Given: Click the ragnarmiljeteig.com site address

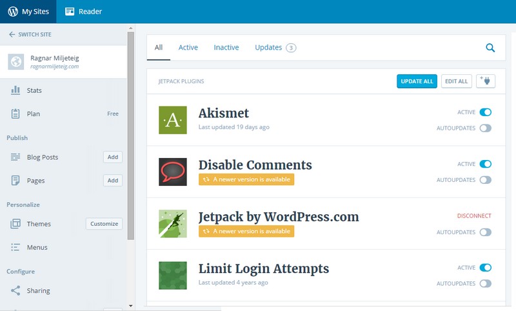Looking at the screenshot, I should point(55,66).
